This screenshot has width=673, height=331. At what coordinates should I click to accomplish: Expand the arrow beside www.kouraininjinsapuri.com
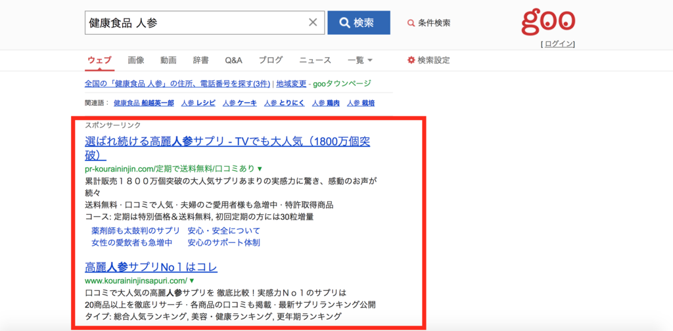coord(192,281)
